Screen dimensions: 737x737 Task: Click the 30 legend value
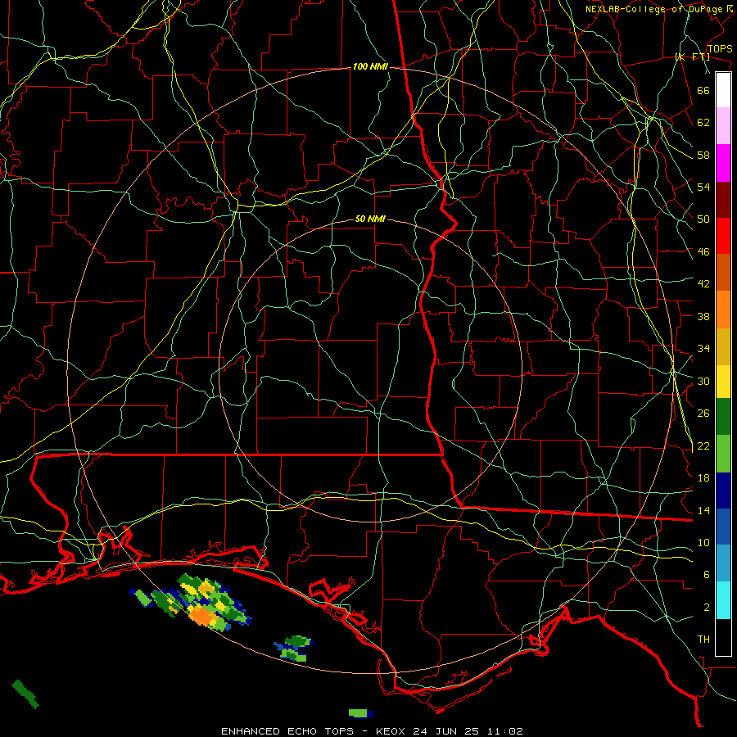coord(703,381)
